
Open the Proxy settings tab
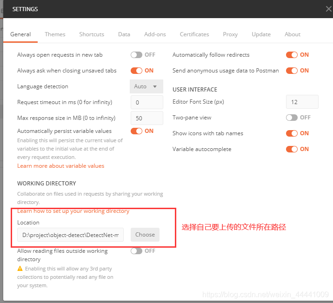coord(230,34)
